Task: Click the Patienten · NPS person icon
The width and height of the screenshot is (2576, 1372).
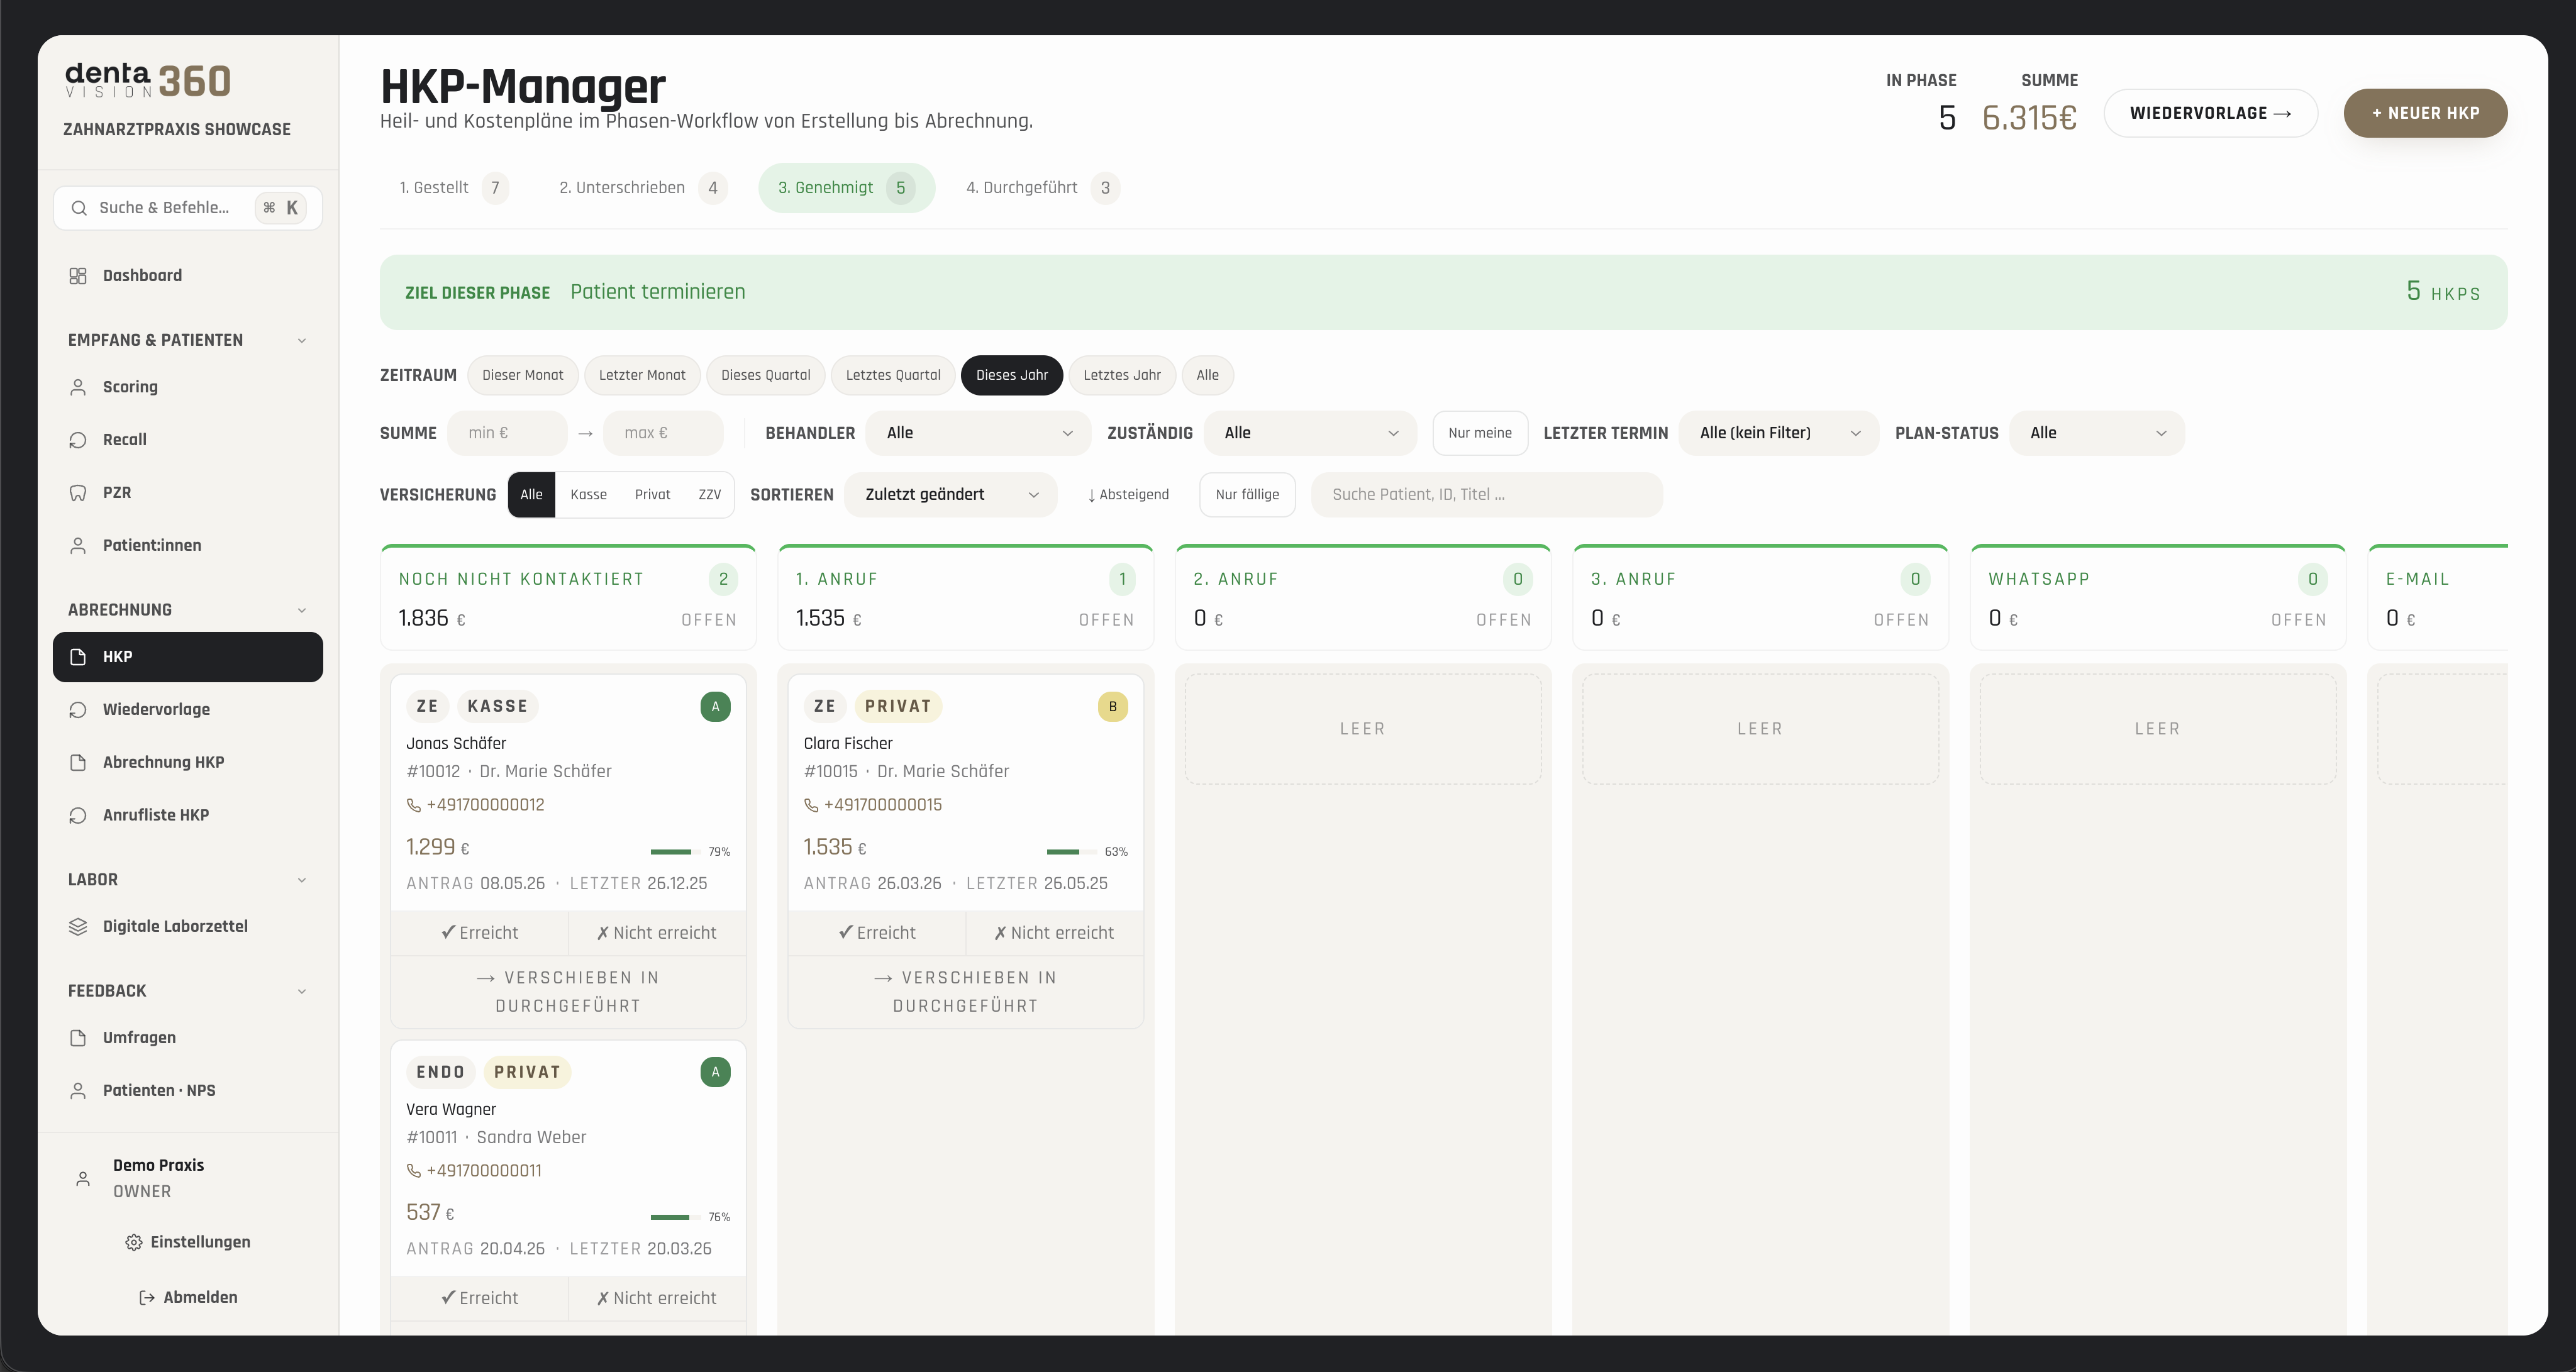Action: [x=78, y=1091]
